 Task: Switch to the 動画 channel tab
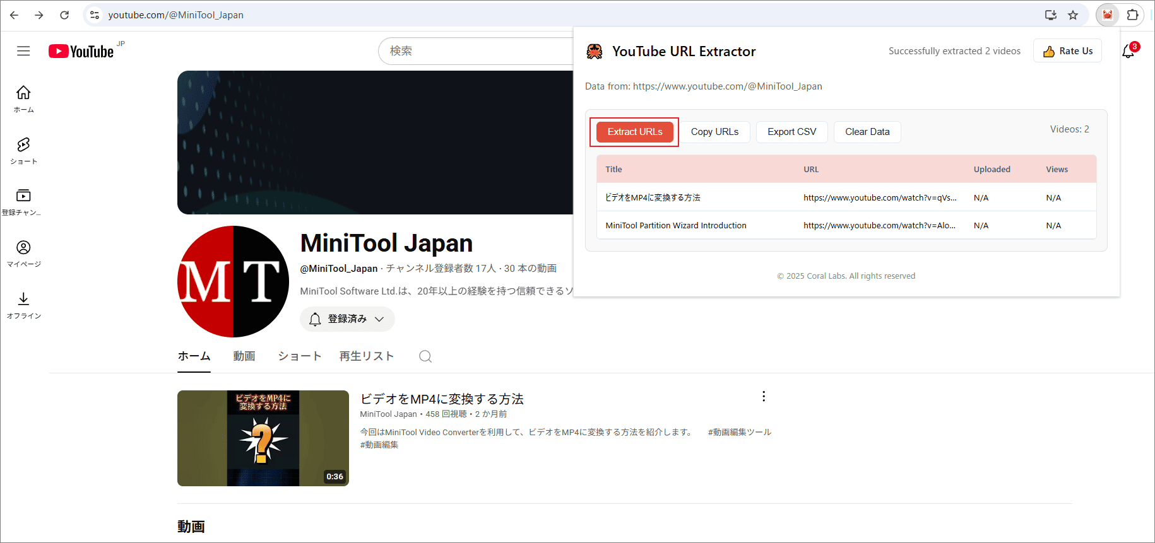click(x=244, y=356)
